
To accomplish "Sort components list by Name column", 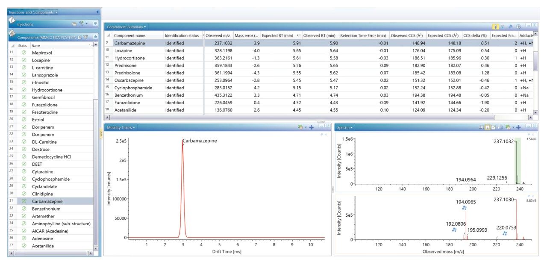I will (x=61, y=45).
